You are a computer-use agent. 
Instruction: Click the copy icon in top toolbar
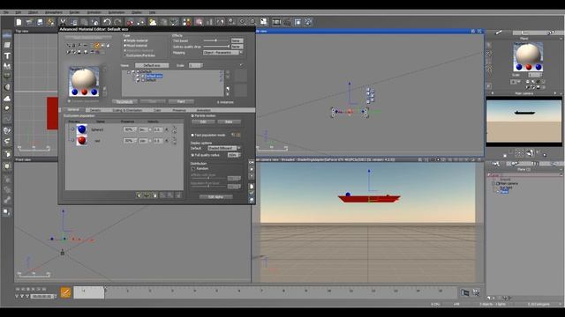pos(73,22)
